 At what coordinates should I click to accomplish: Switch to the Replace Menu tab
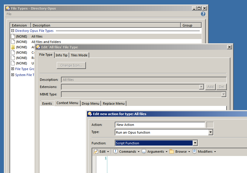pyautogui.click(x=114, y=104)
